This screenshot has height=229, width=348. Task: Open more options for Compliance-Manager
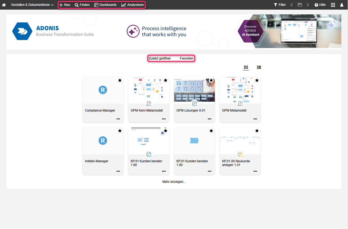[x=118, y=119]
